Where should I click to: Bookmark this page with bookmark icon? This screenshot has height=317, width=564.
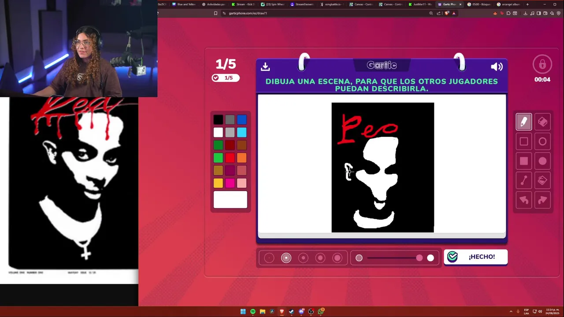[215, 13]
